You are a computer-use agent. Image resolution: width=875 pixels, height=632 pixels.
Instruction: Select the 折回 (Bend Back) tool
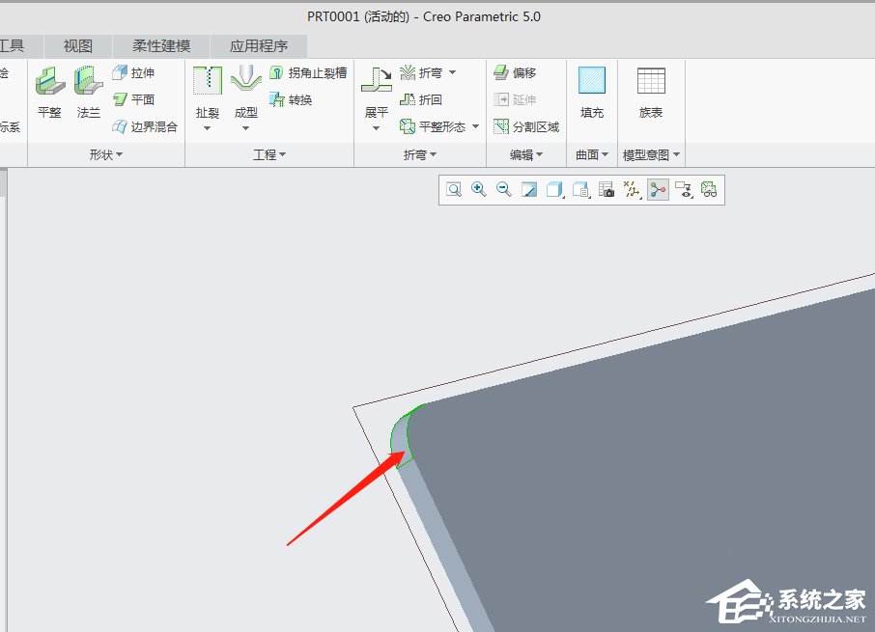point(428,98)
